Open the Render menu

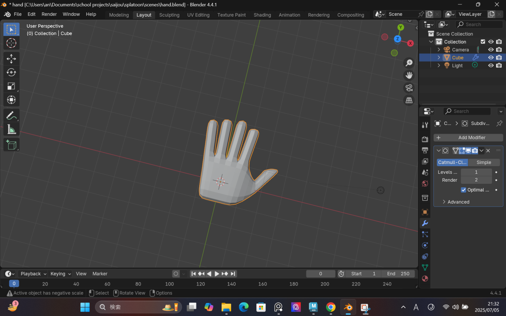[x=49, y=14]
